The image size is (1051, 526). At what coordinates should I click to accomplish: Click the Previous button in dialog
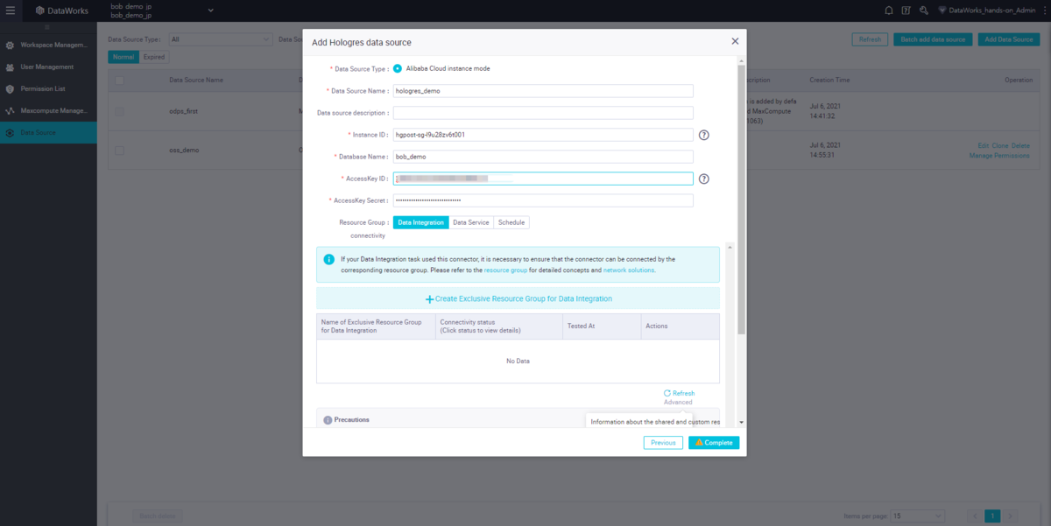click(663, 443)
